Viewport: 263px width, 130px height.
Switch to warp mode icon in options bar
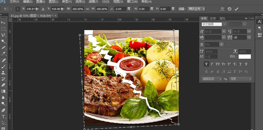pos(222,9)
